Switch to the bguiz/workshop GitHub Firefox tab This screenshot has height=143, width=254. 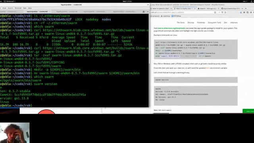click(232, 8)
